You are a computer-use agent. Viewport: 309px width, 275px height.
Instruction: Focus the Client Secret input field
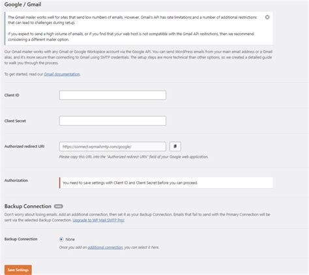[x=113, y=121]
